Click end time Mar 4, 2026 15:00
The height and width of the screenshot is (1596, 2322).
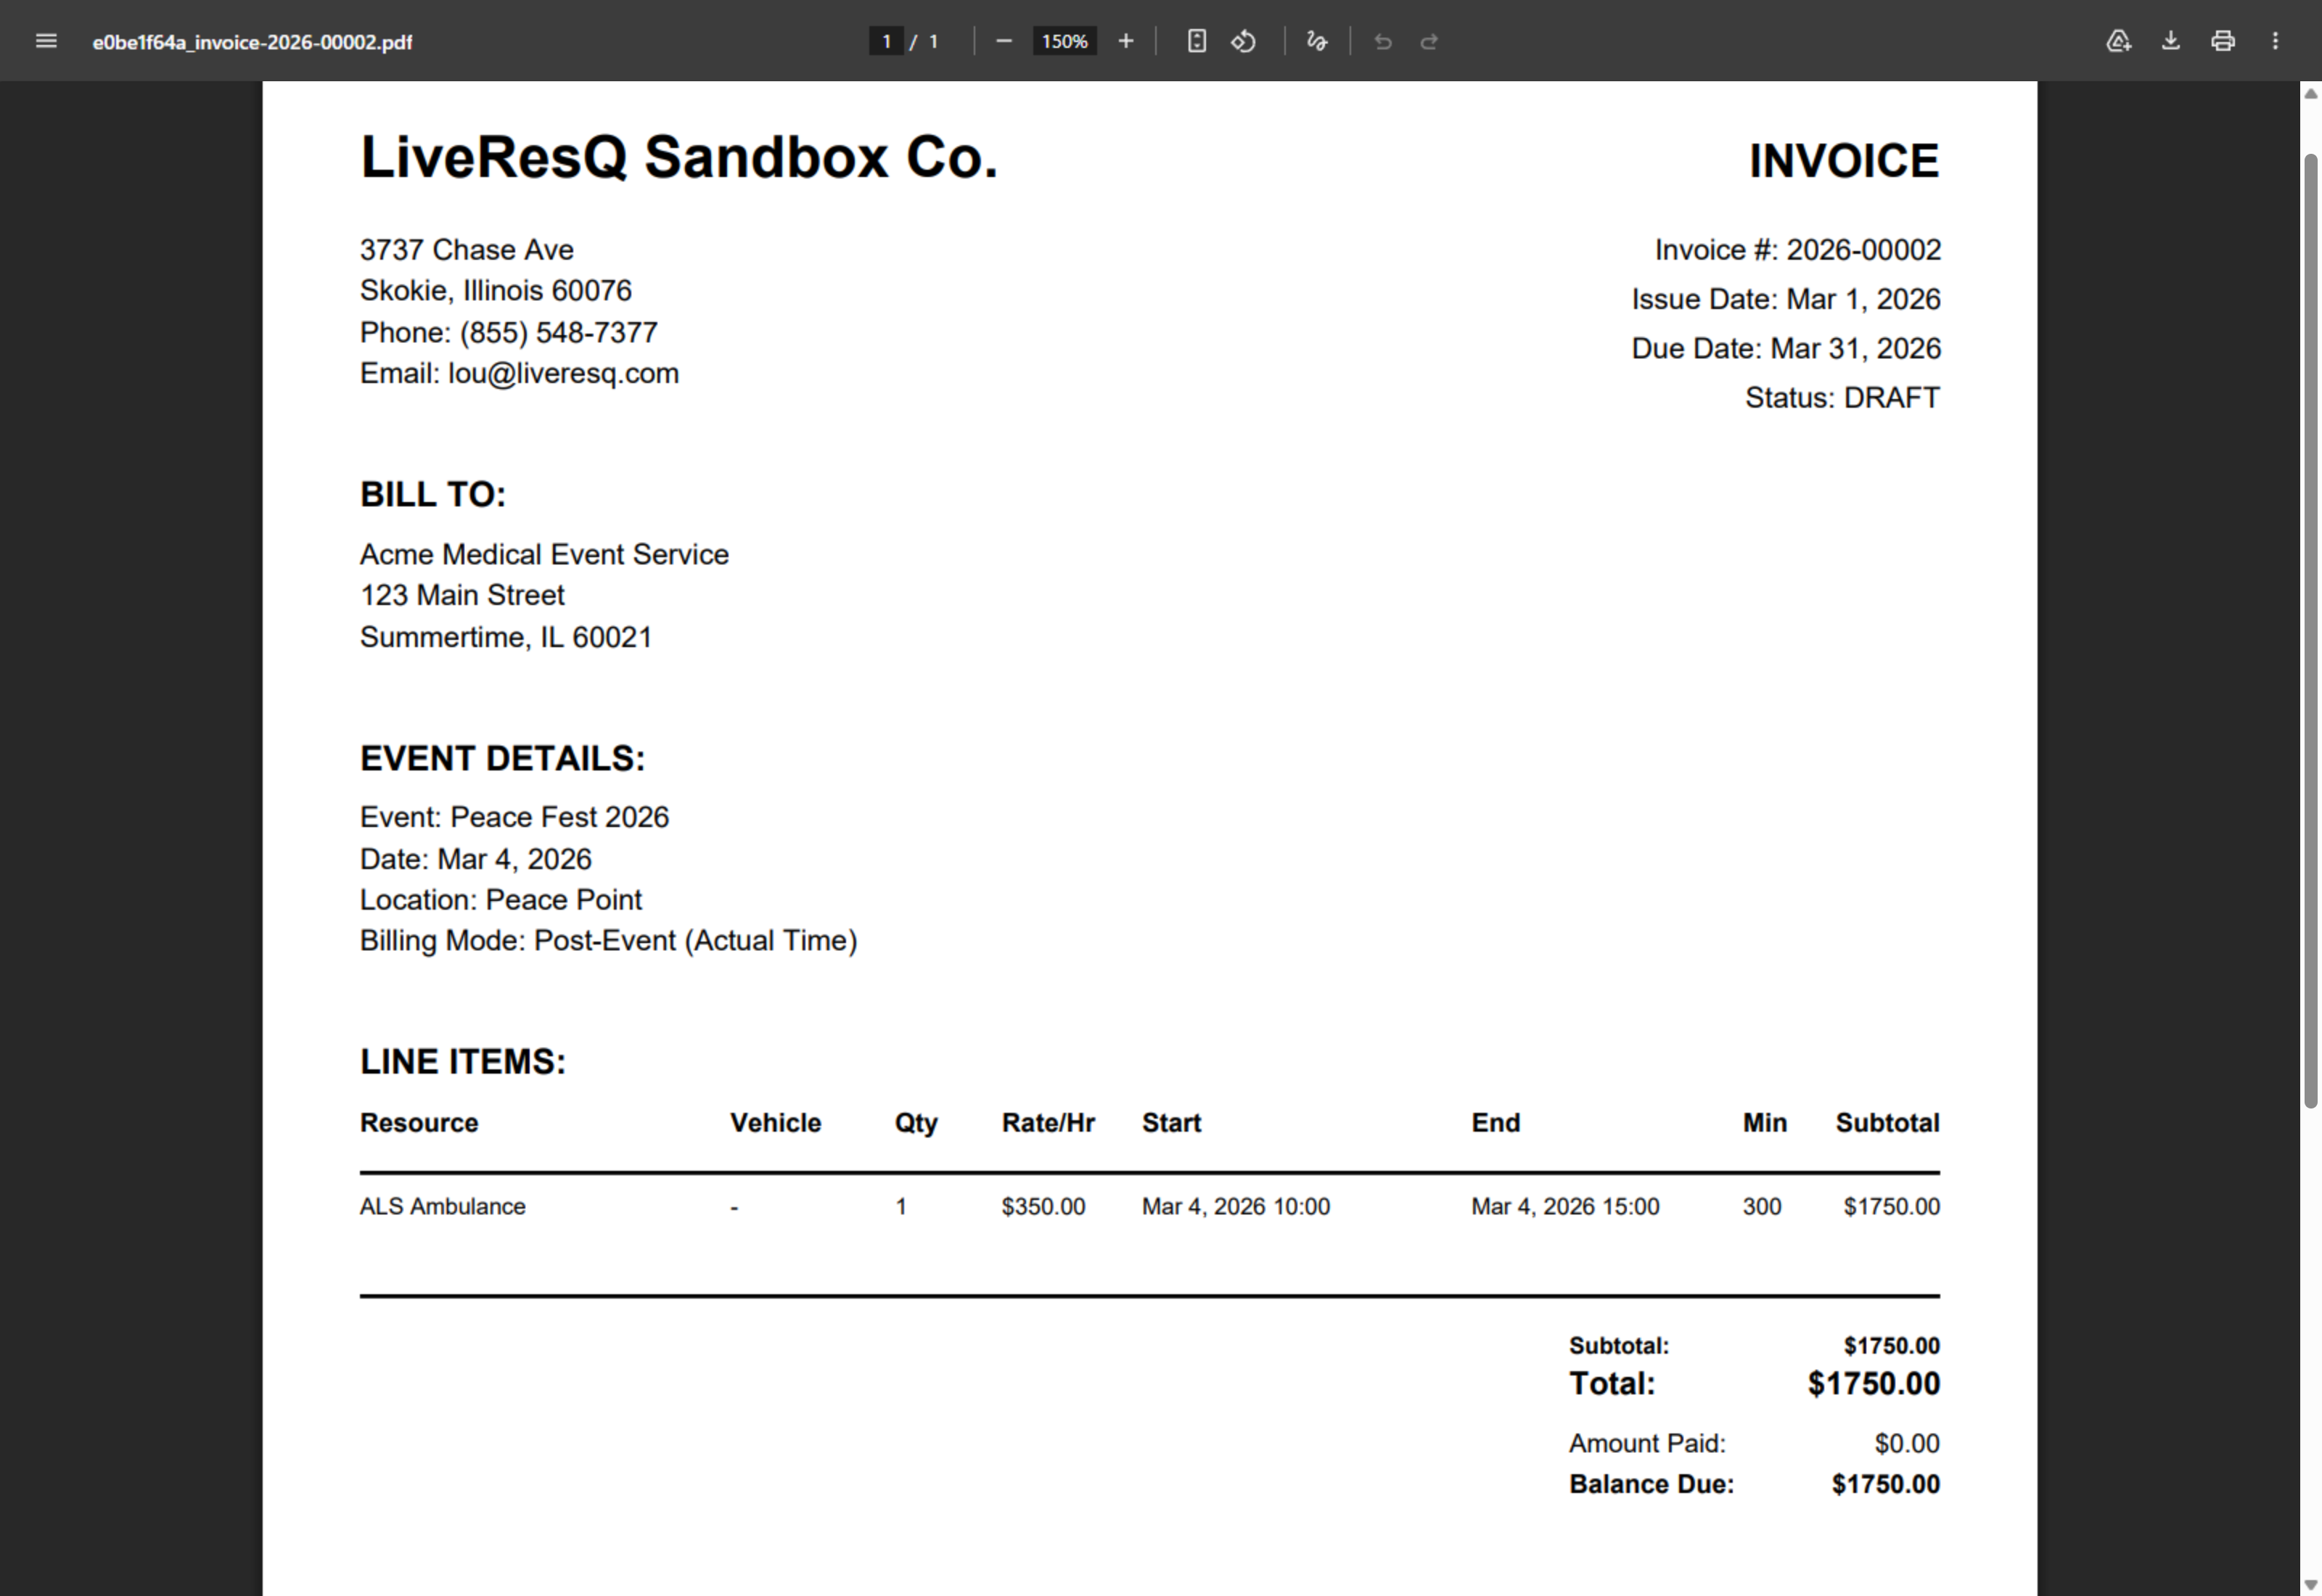(x=1565, y=1207)
